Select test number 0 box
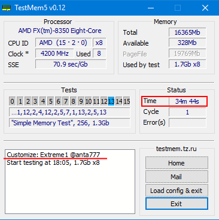The image size is (219, 220). pyautogui.click(x=12, y=101)
